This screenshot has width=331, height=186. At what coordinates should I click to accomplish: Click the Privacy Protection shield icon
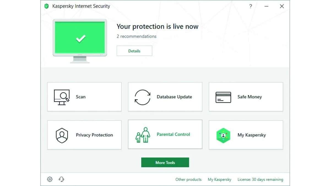[62, 135]
